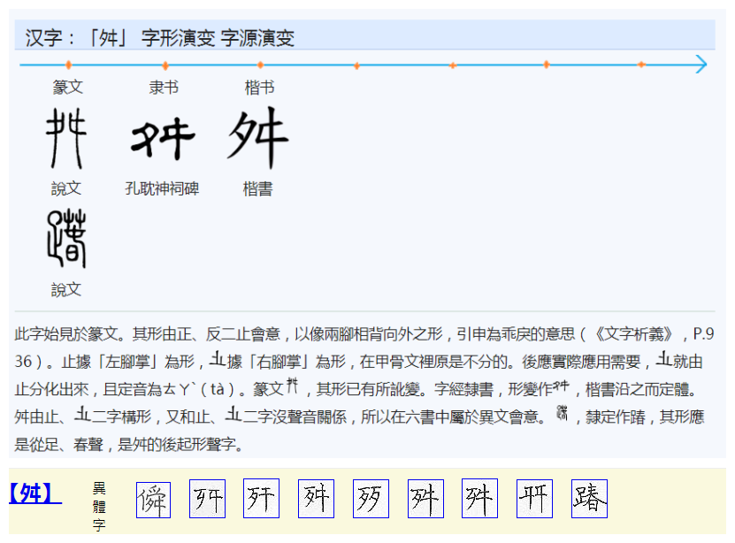
Task: Click the arrowhead at the timeline's right end
Action: [701, 65]
